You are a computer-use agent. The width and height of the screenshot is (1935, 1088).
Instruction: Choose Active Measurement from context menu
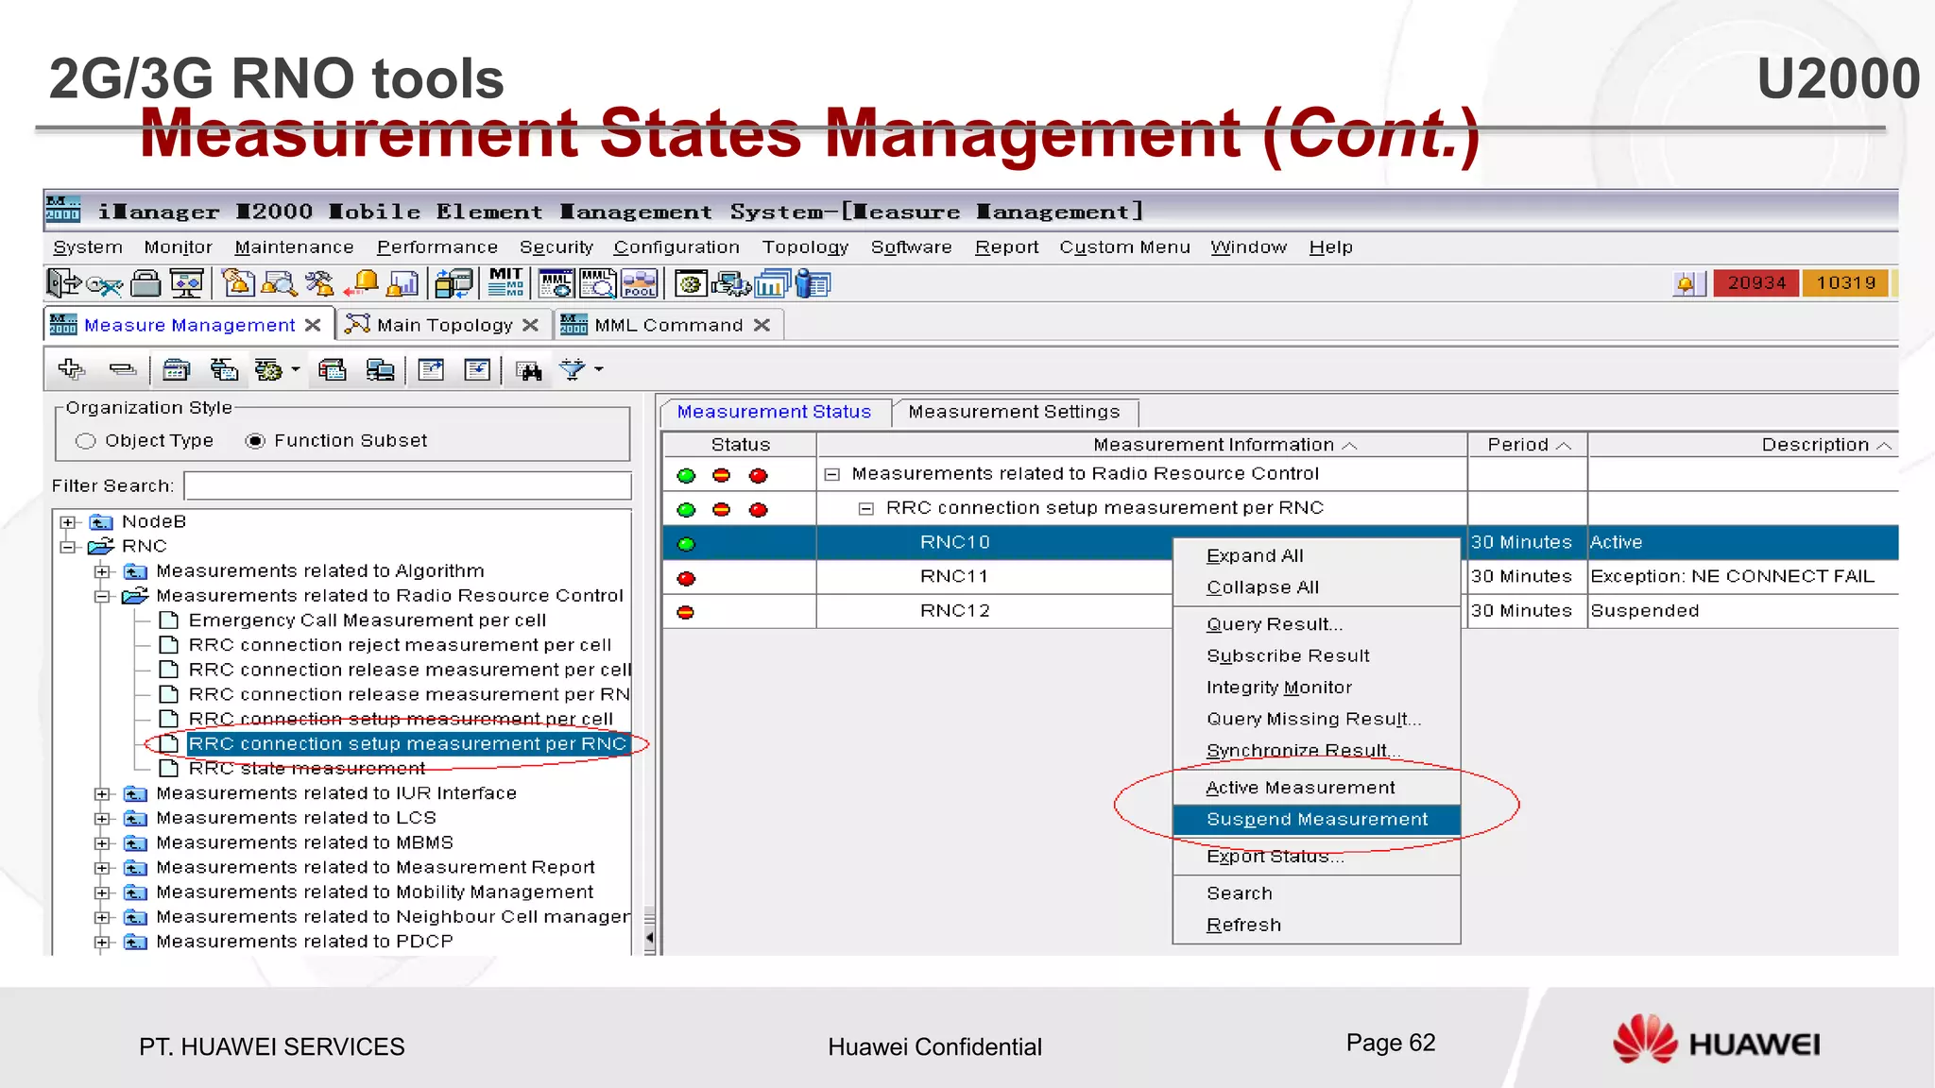coord(1316,788)
